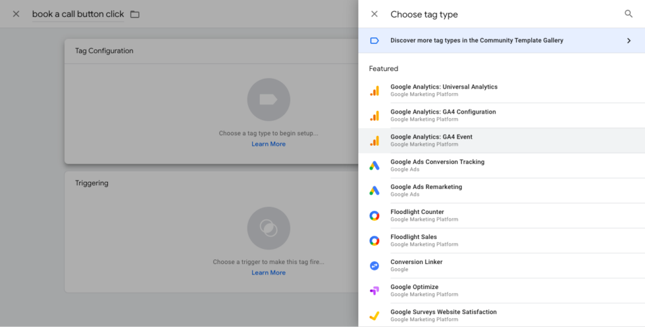Click the GA4 Configuration bar chart icon

pos(374,116)
